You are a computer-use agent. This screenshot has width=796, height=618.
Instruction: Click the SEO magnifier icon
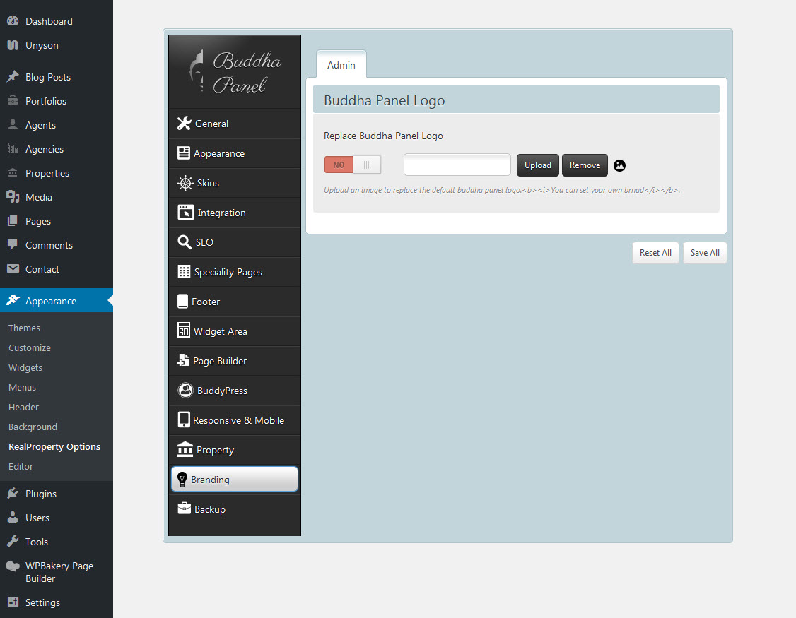pyautogui.click(x=184, y=242)
